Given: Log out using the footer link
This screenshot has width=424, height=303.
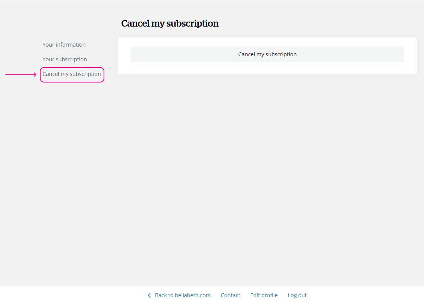Looking at the screenshot, I should [x=297, y=295].
